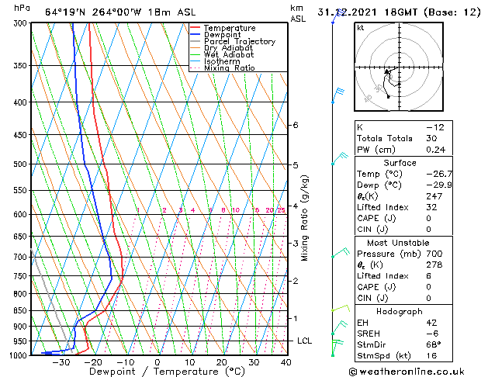
Task: Select the date text 31.12.2021 18GMT
Action: [367, 12]
